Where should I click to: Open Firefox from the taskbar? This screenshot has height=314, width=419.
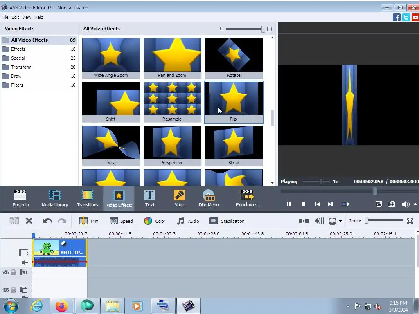(x=62, y=306)
